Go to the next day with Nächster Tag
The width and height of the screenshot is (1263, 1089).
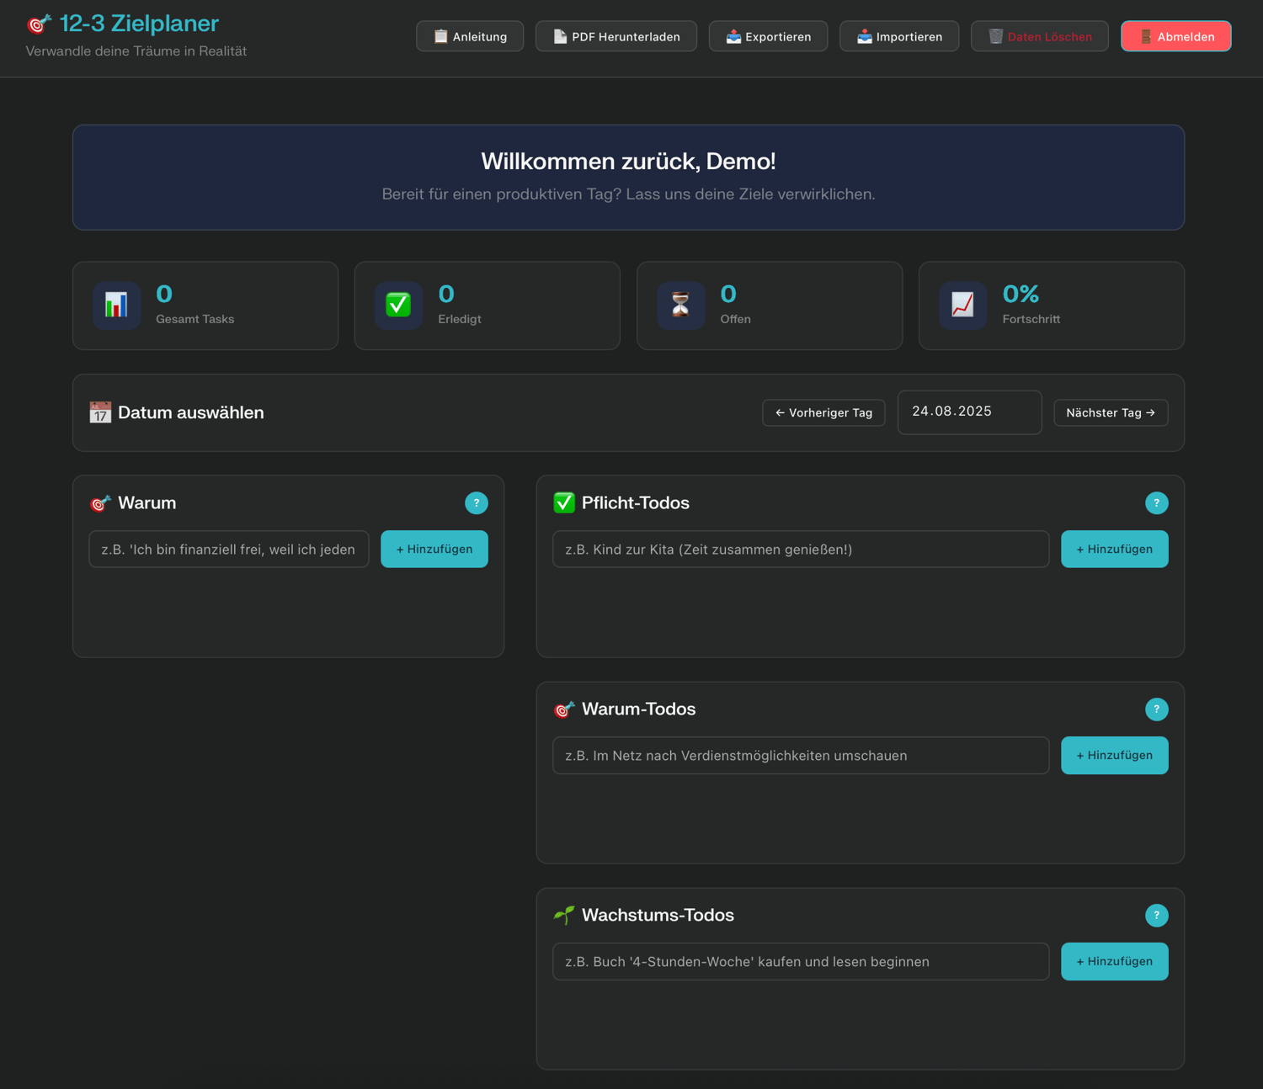coord(1111,412)
